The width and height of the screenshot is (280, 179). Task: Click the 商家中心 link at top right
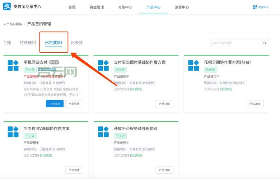coord(263,7)
